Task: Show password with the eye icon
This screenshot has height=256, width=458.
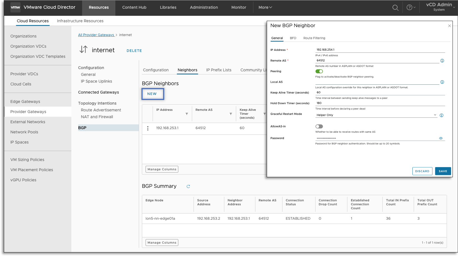Action: pyautogui.click(x=441, y=138)
